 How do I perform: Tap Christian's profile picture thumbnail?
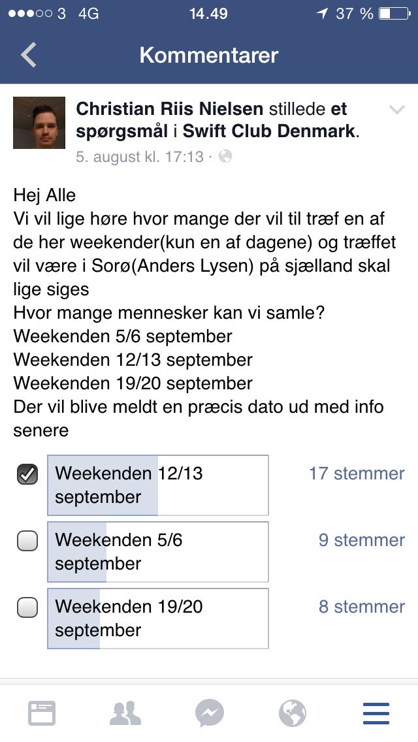coord(39,123)
